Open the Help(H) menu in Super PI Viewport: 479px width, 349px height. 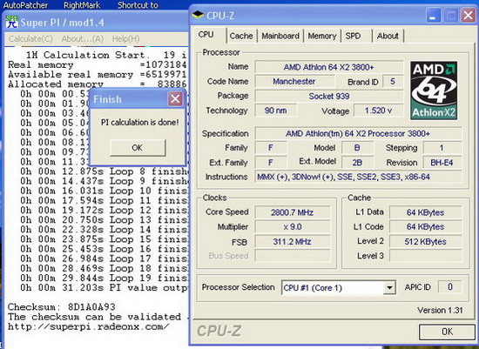tap(125, 39)
